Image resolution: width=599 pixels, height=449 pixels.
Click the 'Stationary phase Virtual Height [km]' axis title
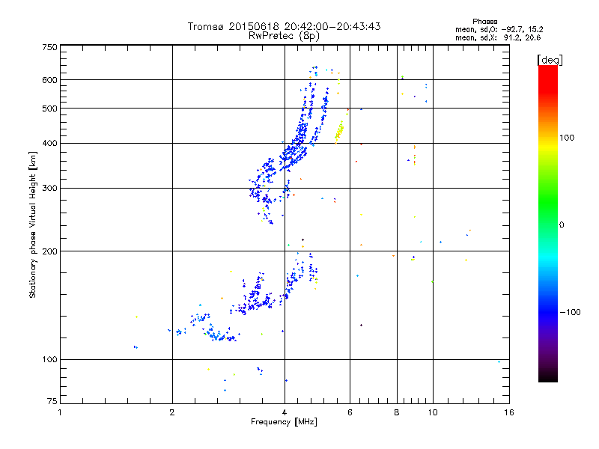point(32,224)
